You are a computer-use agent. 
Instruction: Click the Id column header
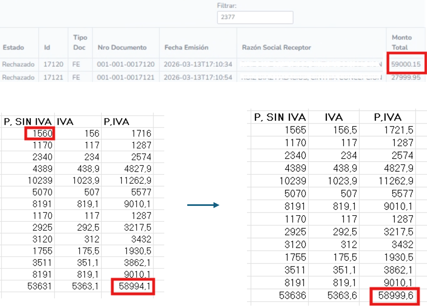[x=47, y=48]
